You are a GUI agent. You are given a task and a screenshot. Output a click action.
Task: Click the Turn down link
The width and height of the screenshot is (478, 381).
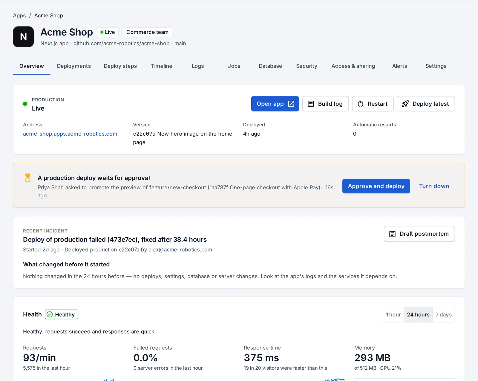434,186
